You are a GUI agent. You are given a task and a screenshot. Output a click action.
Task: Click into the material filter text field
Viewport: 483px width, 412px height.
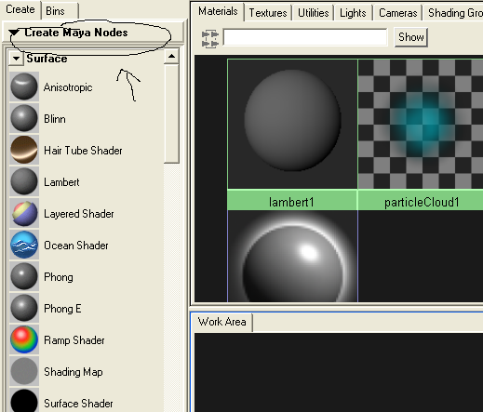(x=305, y=37)
